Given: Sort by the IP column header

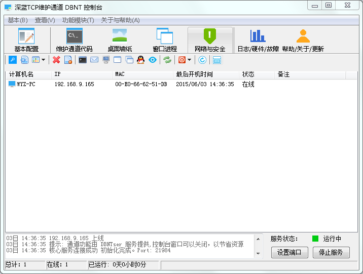Looking at the screenshot, I should pyautogui.click(x=82, y=74).
